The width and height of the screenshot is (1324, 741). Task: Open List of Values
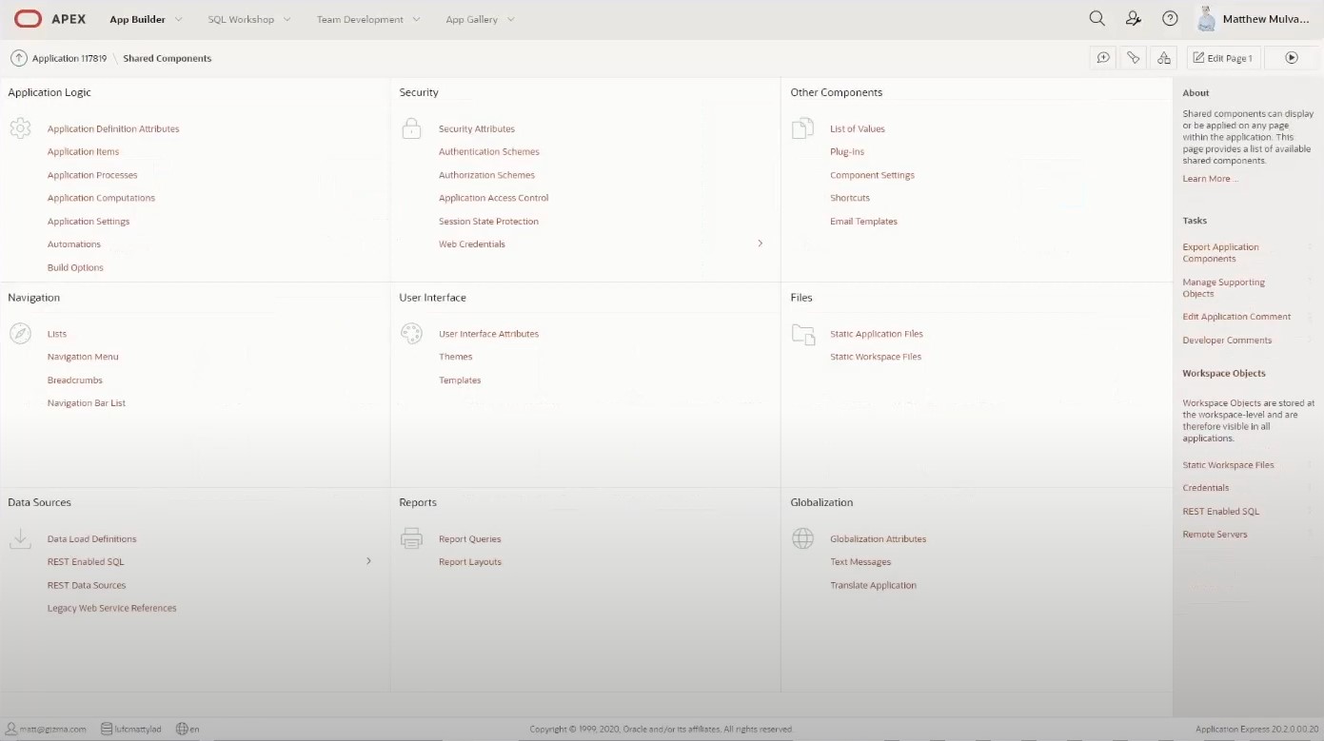coord(858,128)
